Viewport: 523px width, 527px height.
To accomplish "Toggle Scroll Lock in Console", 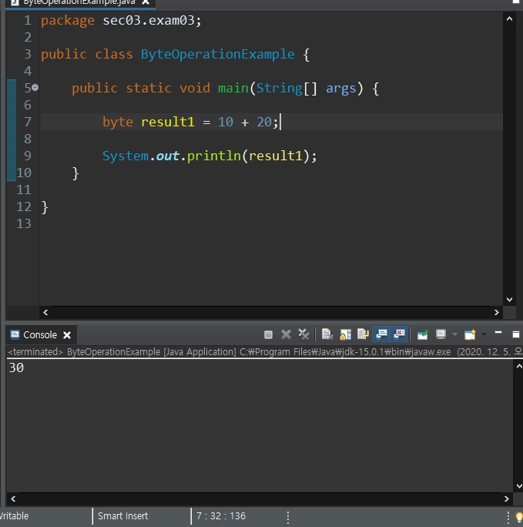I will (x=345, y=334).
